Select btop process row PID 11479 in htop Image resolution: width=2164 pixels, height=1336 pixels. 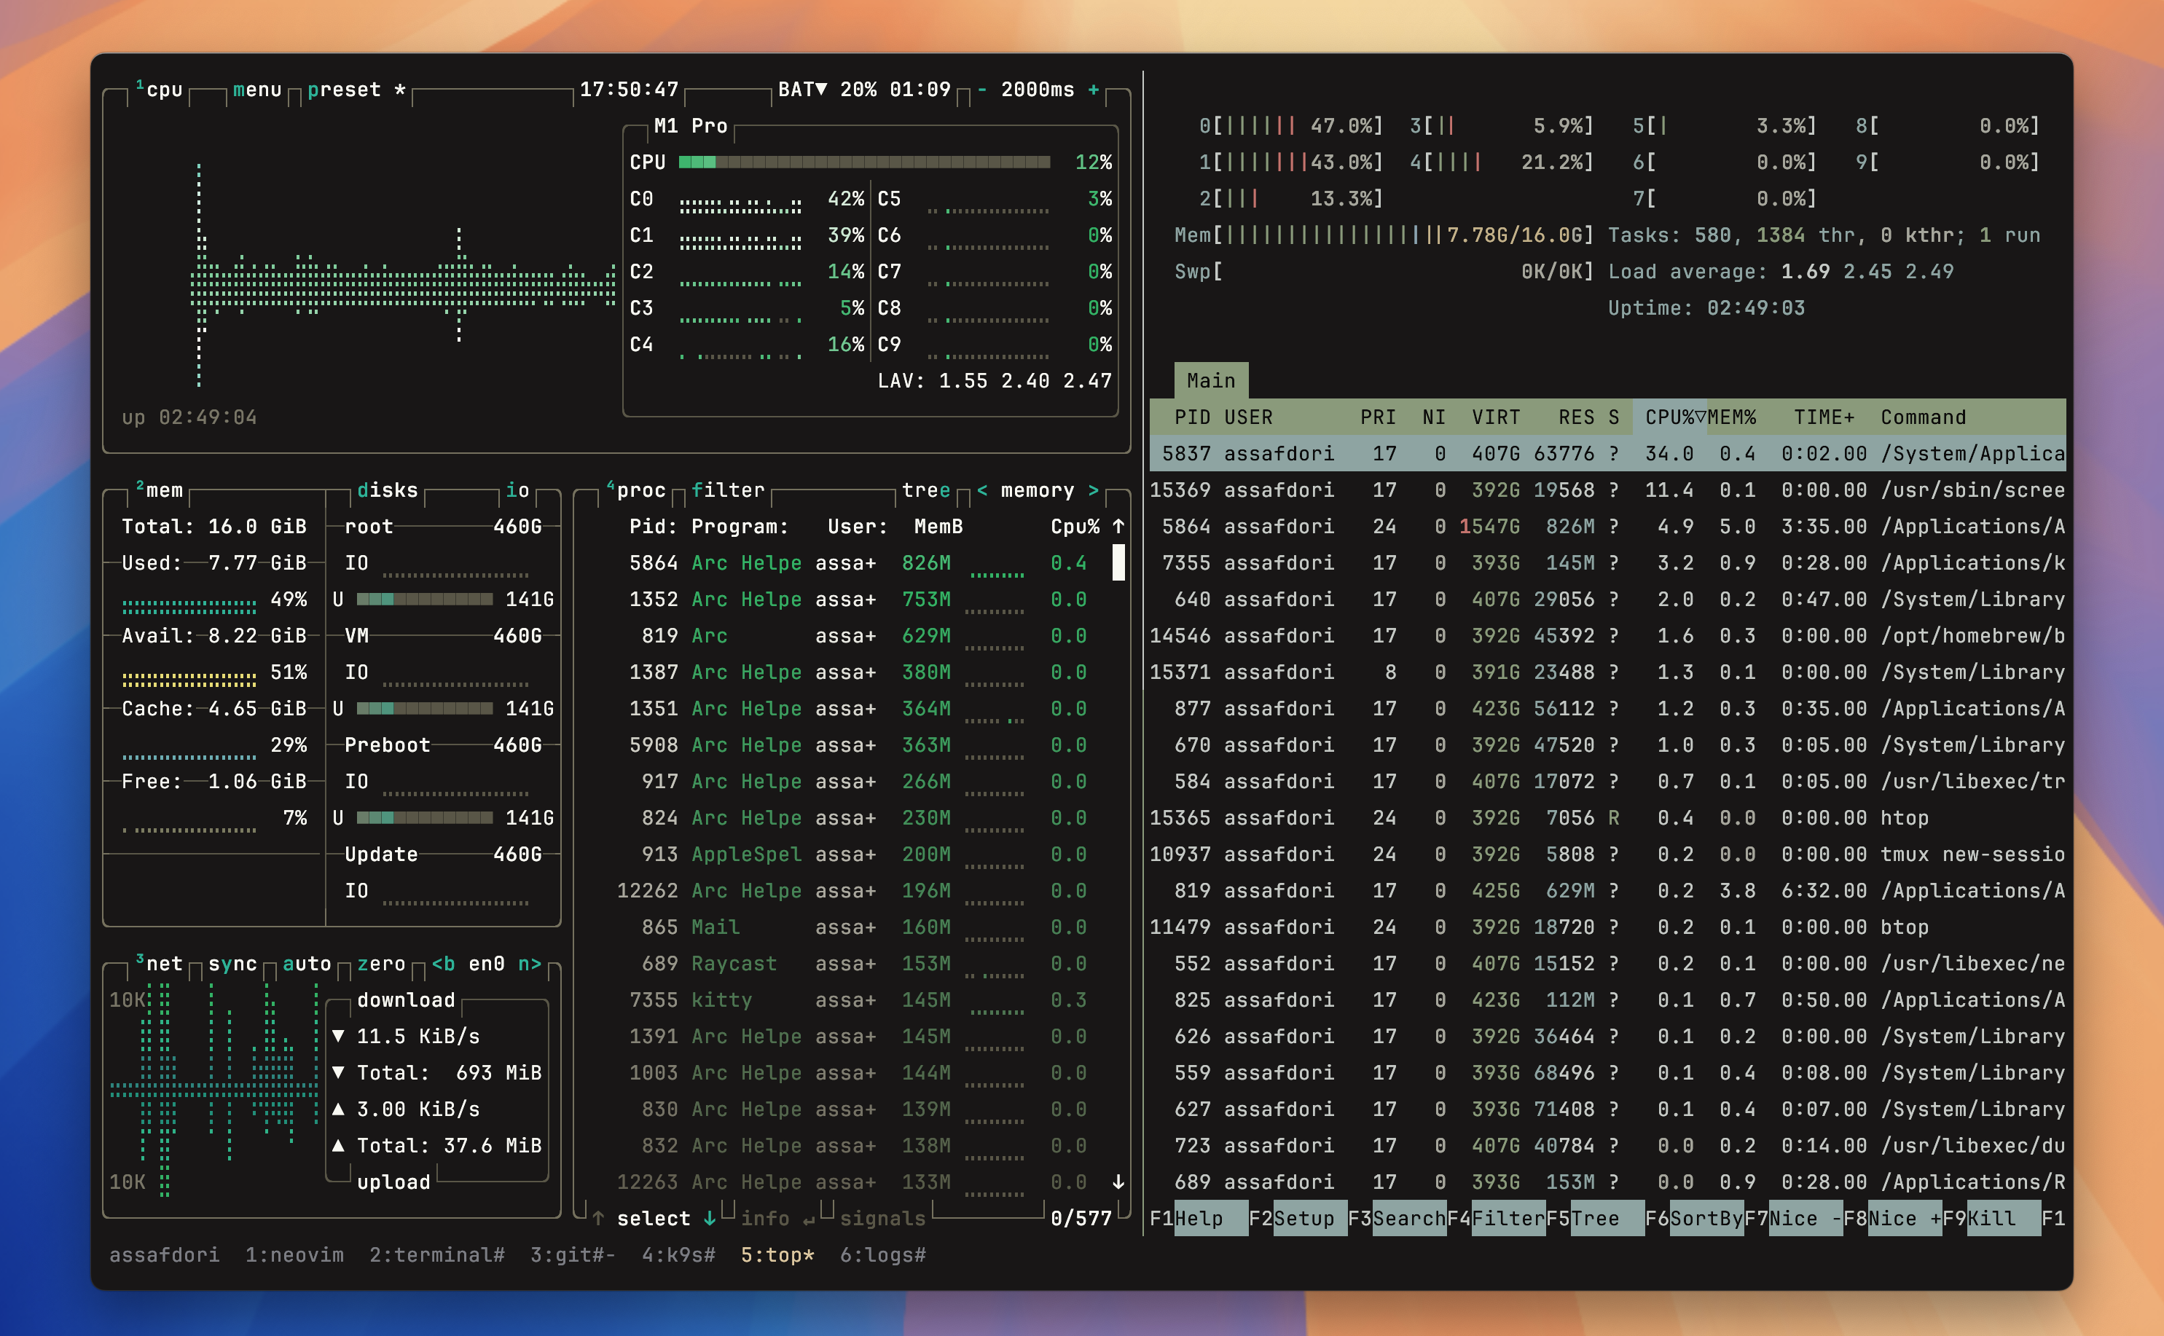coord(1607,928)
